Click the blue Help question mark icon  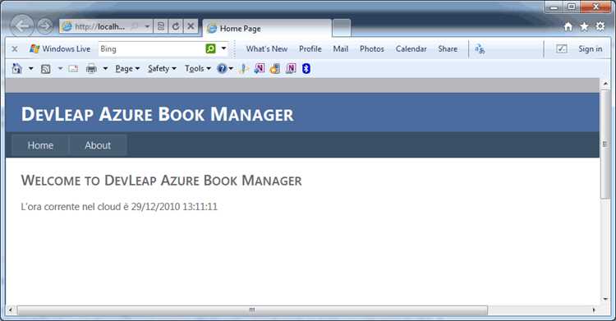[222, 69]
